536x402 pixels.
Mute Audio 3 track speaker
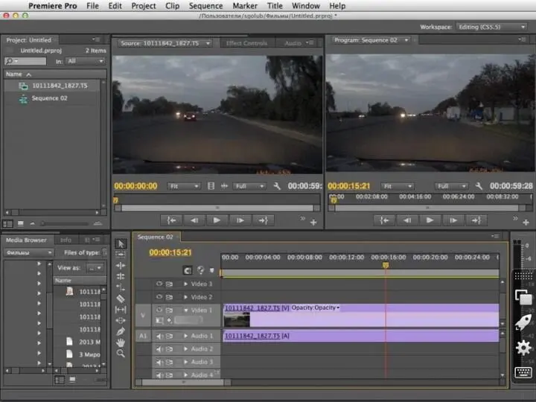tap(159, 362)
